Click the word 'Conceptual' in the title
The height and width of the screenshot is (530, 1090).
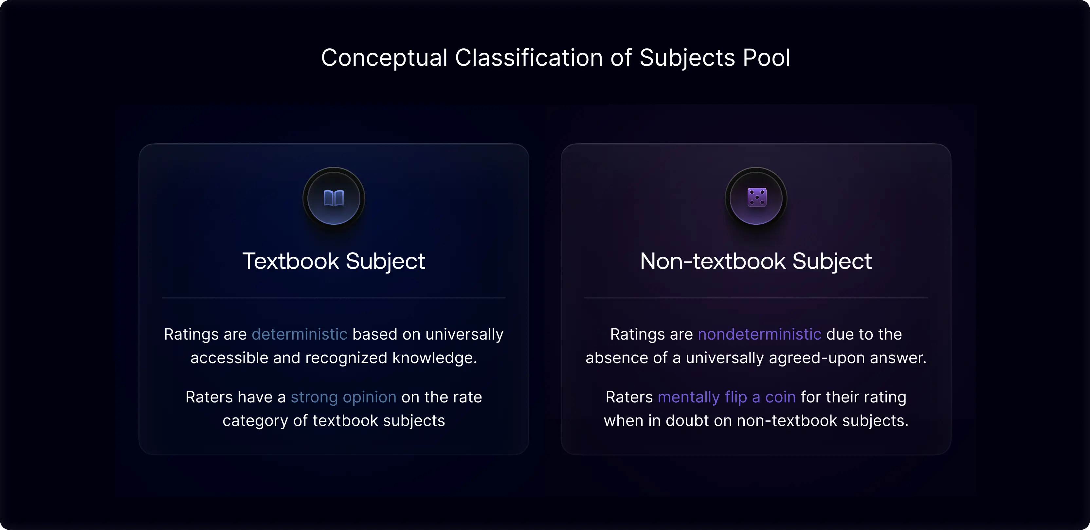pos(384,58)
